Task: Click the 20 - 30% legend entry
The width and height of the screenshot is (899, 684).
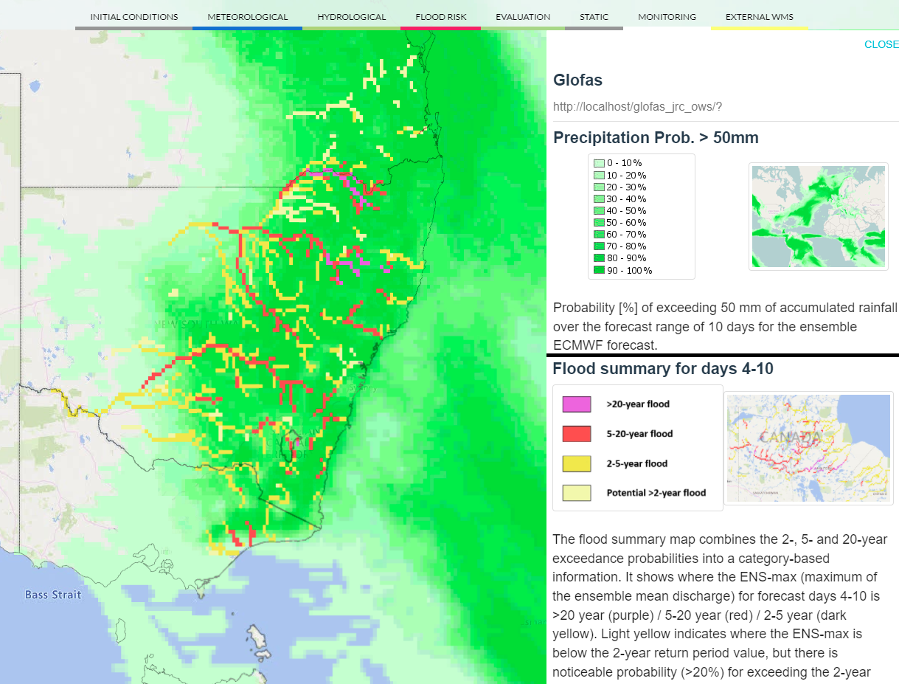Action: pos(619,187)
